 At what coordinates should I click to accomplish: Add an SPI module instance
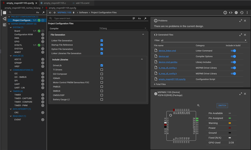43,81
